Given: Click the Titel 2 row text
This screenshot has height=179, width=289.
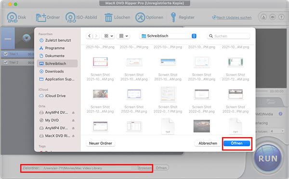Looking at the screenshot, I should 13,62.
